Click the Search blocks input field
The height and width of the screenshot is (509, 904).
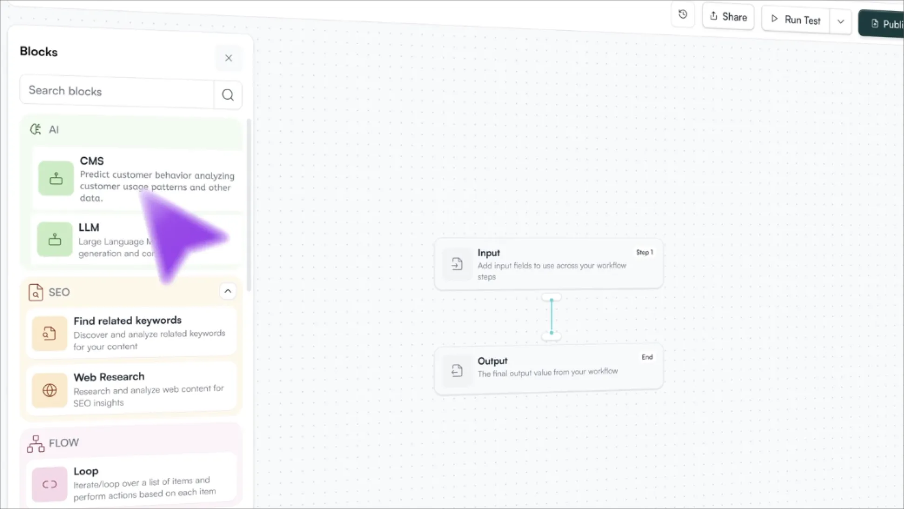coord(116,91)
